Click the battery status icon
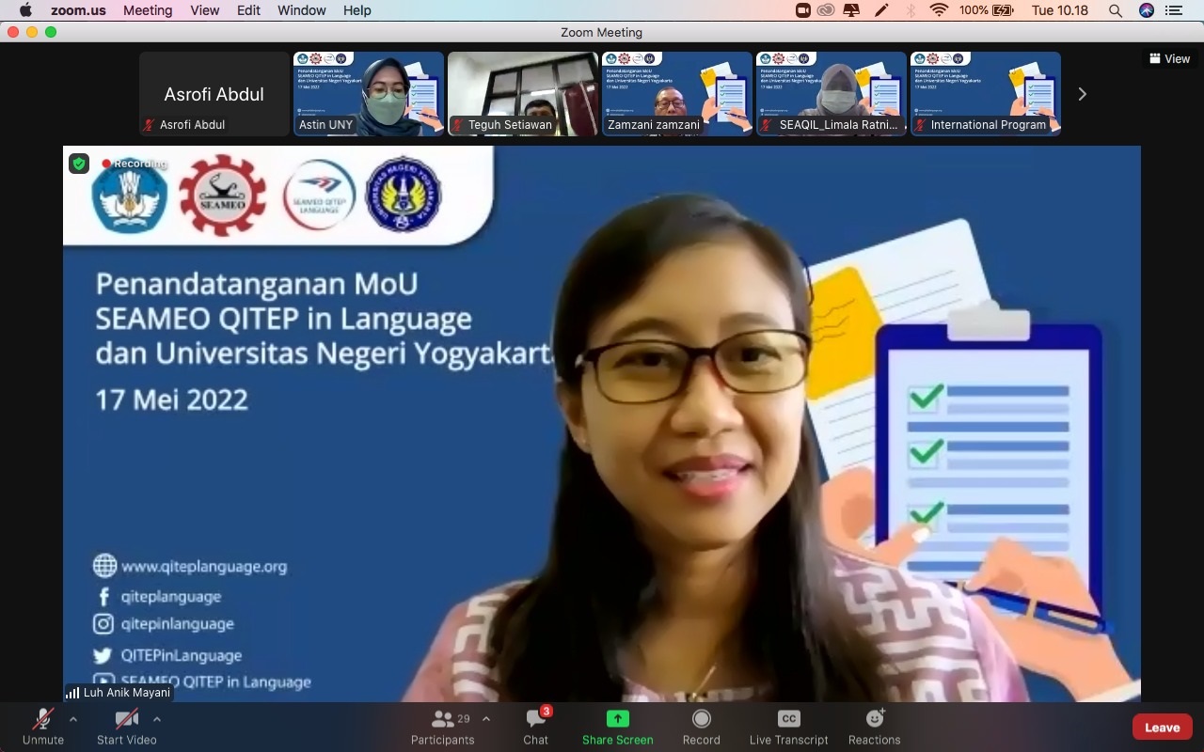1204x752 pixels. pyautogui.click(x=1003, y=10)
